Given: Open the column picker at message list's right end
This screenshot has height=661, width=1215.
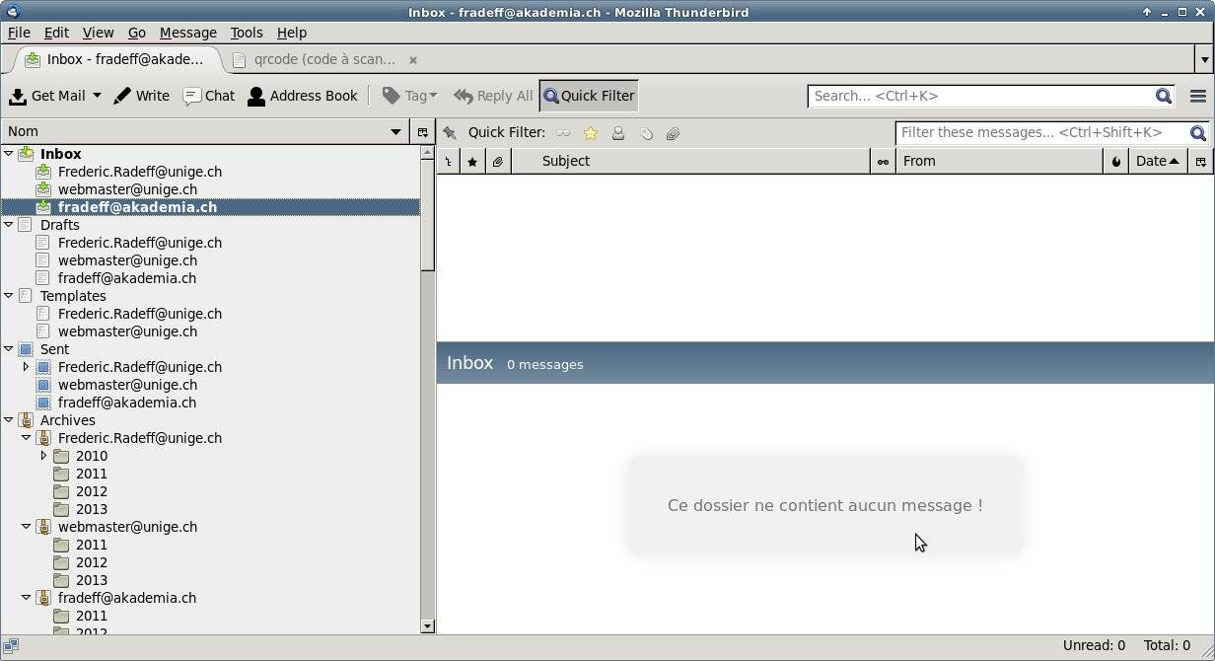Looking at the screenshot, I should pyautogui.click(x=1200, y=161).
